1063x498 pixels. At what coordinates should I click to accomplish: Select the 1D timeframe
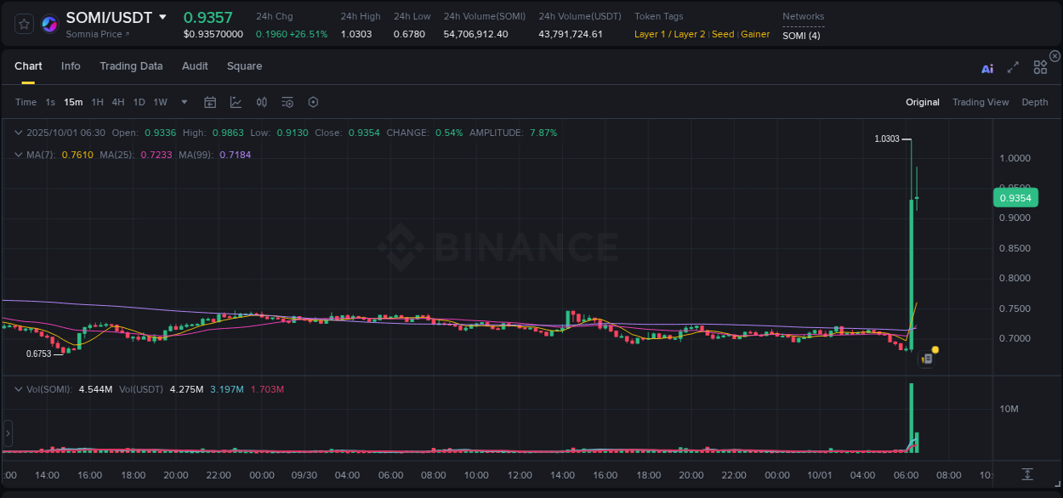tap(139, 102)
